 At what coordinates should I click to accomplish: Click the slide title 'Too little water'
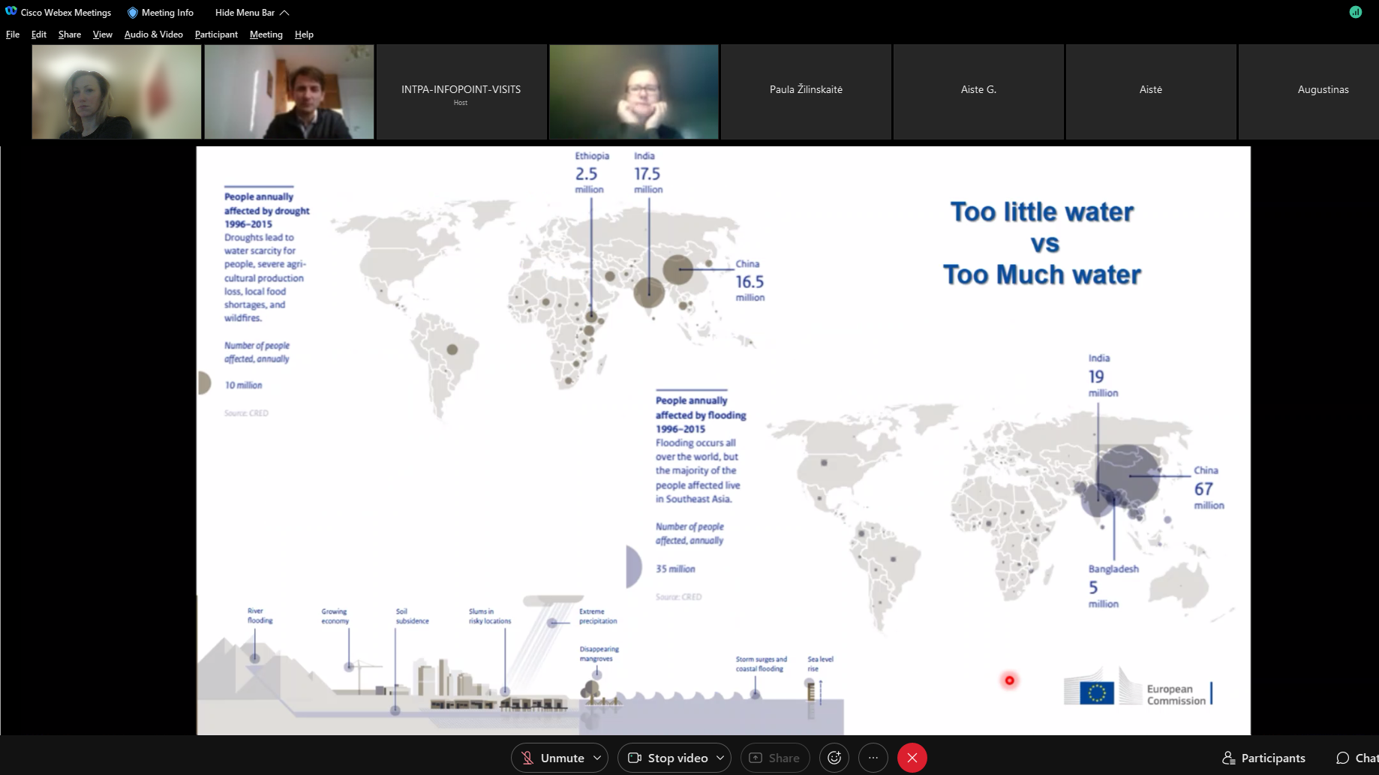(1041, 212)
